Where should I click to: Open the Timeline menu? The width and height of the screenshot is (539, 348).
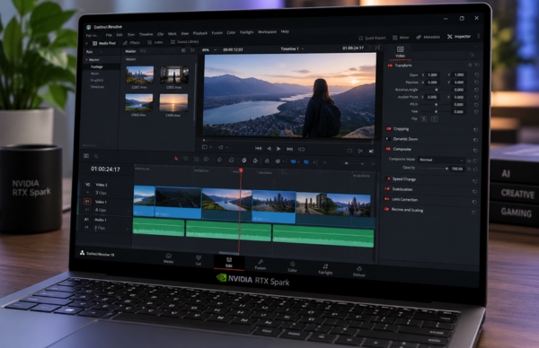(146, 34)
